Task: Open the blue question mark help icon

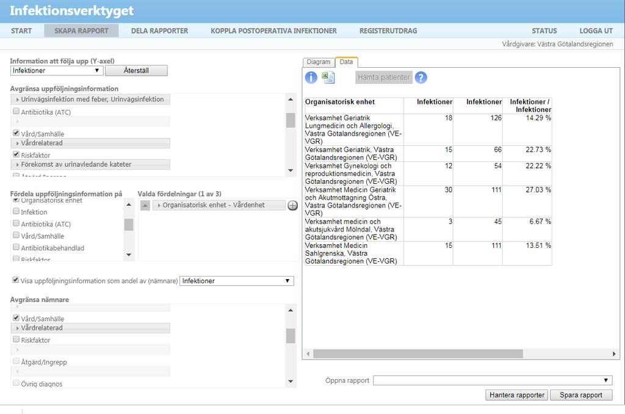Action: (421, 78)
